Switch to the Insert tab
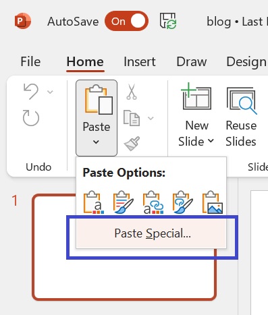Viewport: 268px width, 315px height. (x=140, y=61)
